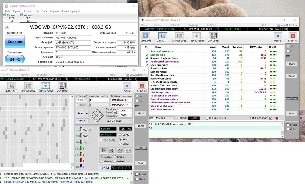The width and height of the screenshot is (305, 184).
Task: Click the reverse scan arrow button
Action: (111, 150)
